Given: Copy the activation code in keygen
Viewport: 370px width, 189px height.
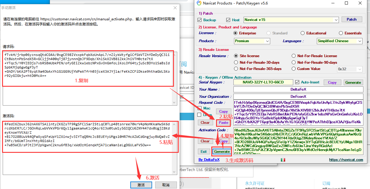Looking at the screenshot, I should 224,141.
